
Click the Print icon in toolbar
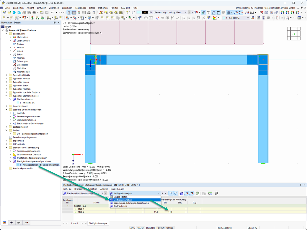pyautogui.click(x=34, y=12)
